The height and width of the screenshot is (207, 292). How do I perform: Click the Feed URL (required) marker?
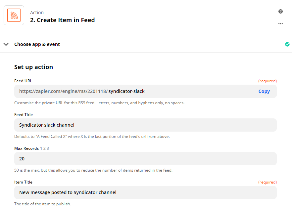click(268, 81)
